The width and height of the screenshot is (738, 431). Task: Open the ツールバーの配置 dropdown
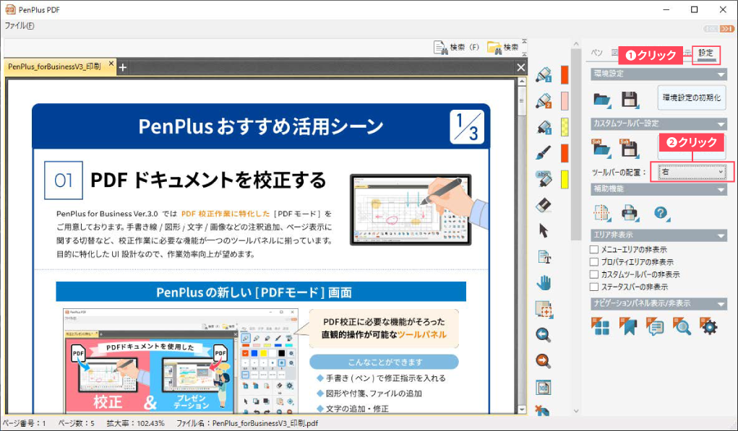(692, 172)
